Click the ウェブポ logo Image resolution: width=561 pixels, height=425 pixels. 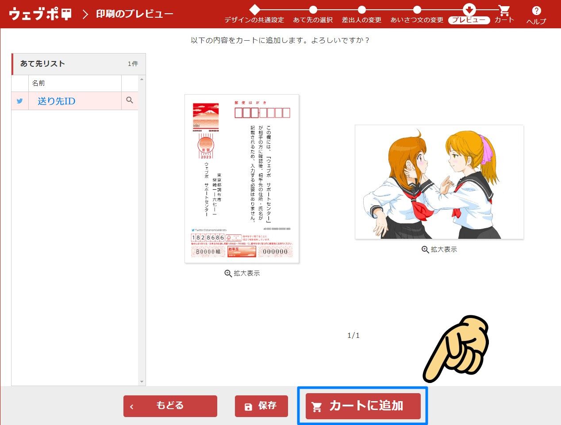(40, 14)
